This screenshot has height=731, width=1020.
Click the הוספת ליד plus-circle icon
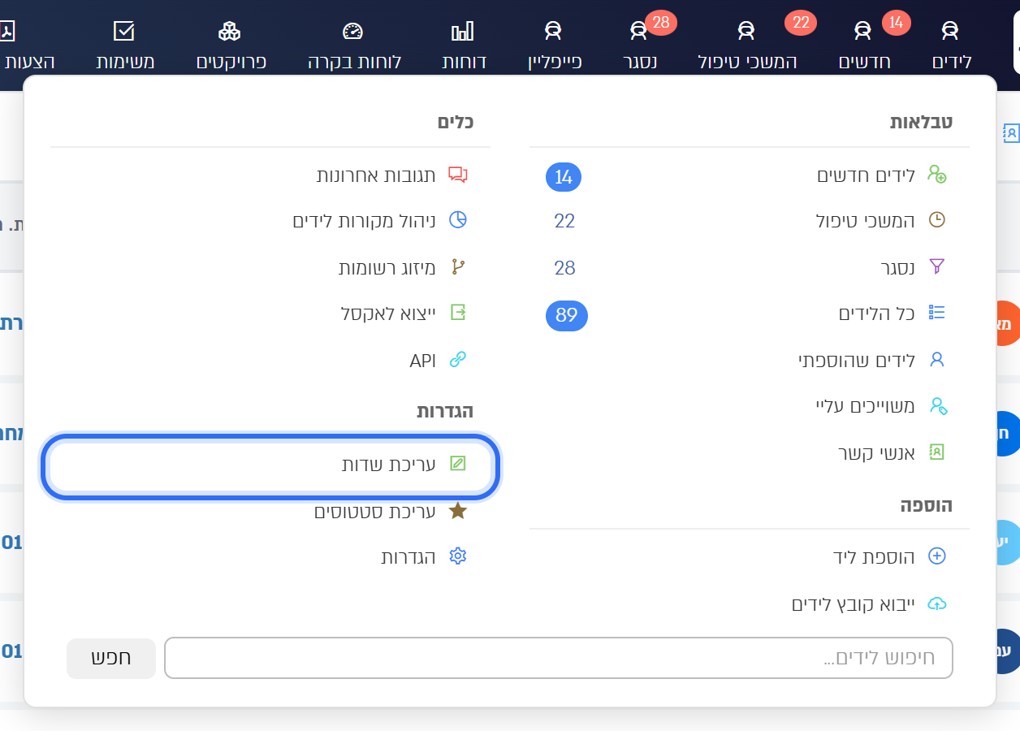pyautogui.click(x=937, y=556)
